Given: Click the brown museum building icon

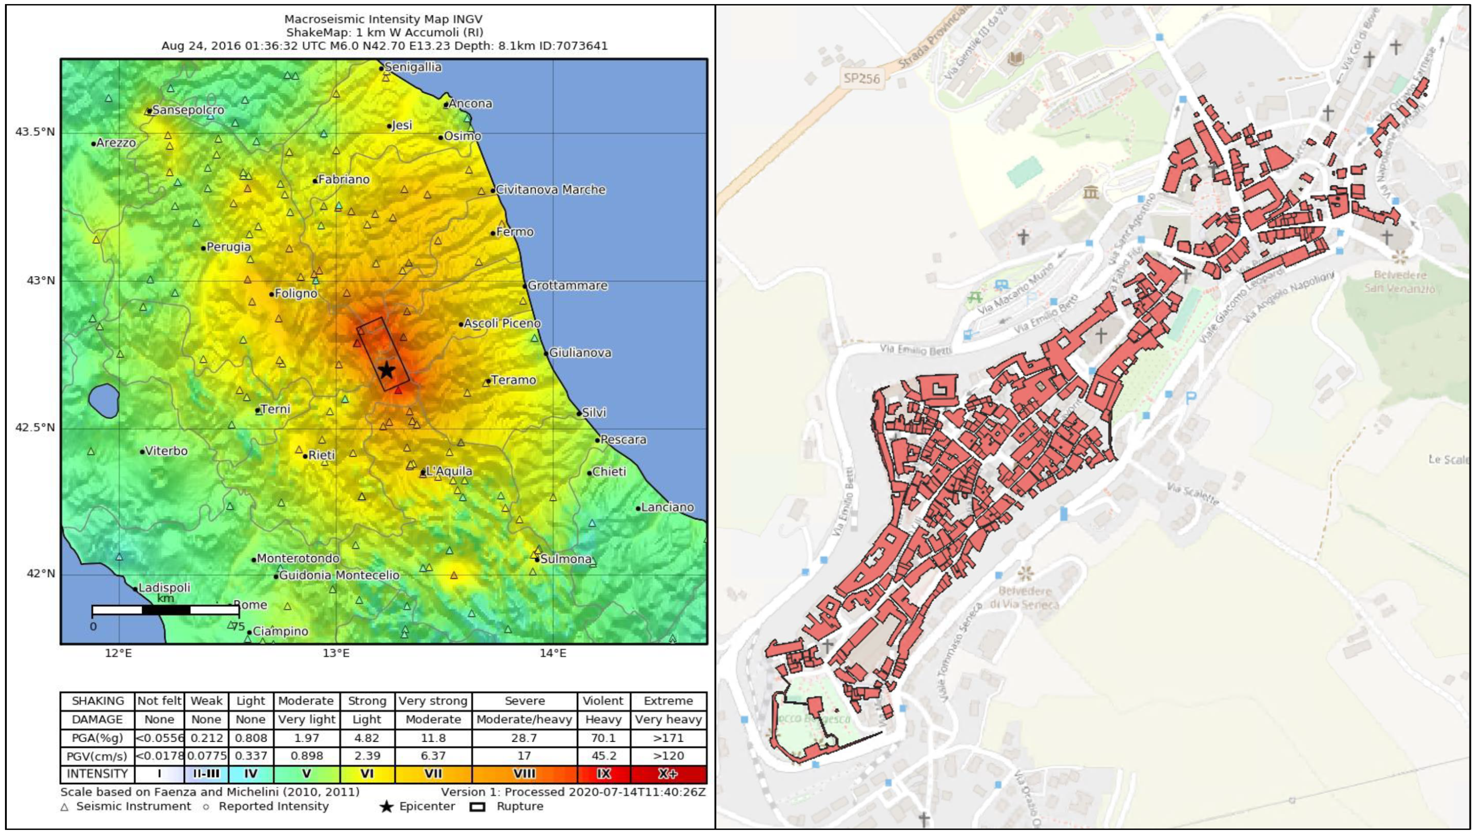Looking at the screenshot, I should 1091,193.
